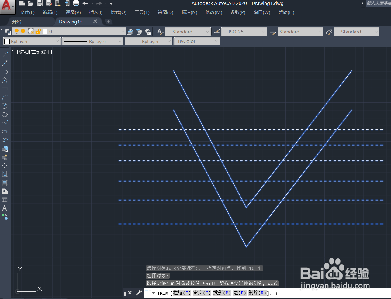Select the Table tool
Image resolution: width=391 pixels, height=299 pixels.
pos(5,200)
